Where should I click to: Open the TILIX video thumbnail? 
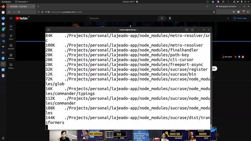pyautogui.click(x=119, y=136)
